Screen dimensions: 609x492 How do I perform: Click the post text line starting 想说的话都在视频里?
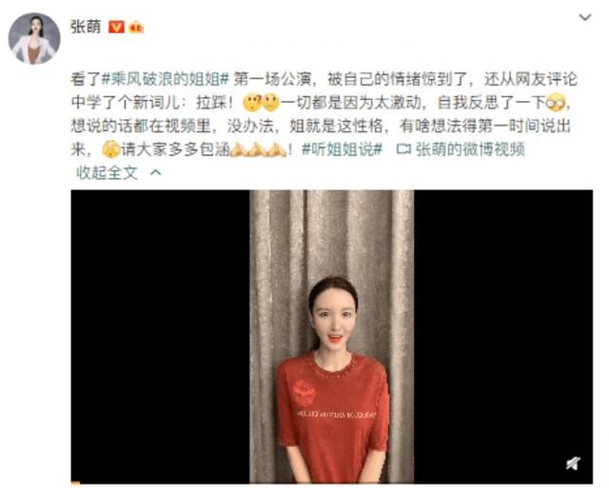(x=321, y=127)
